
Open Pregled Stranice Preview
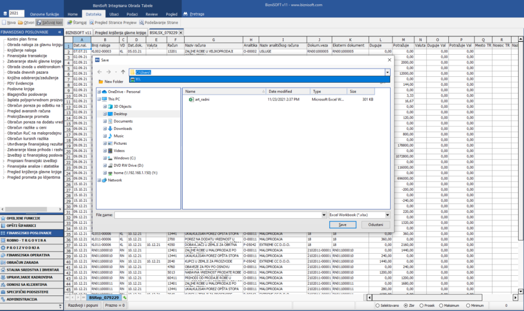[112, 22]
